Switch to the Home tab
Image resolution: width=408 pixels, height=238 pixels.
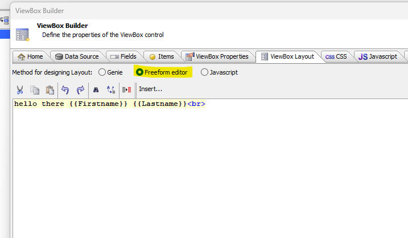pyautogui.click(x=30, y=56)
